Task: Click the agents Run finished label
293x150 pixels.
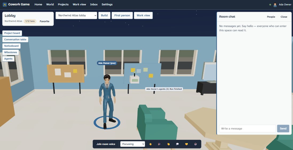Action: point(164,89)
